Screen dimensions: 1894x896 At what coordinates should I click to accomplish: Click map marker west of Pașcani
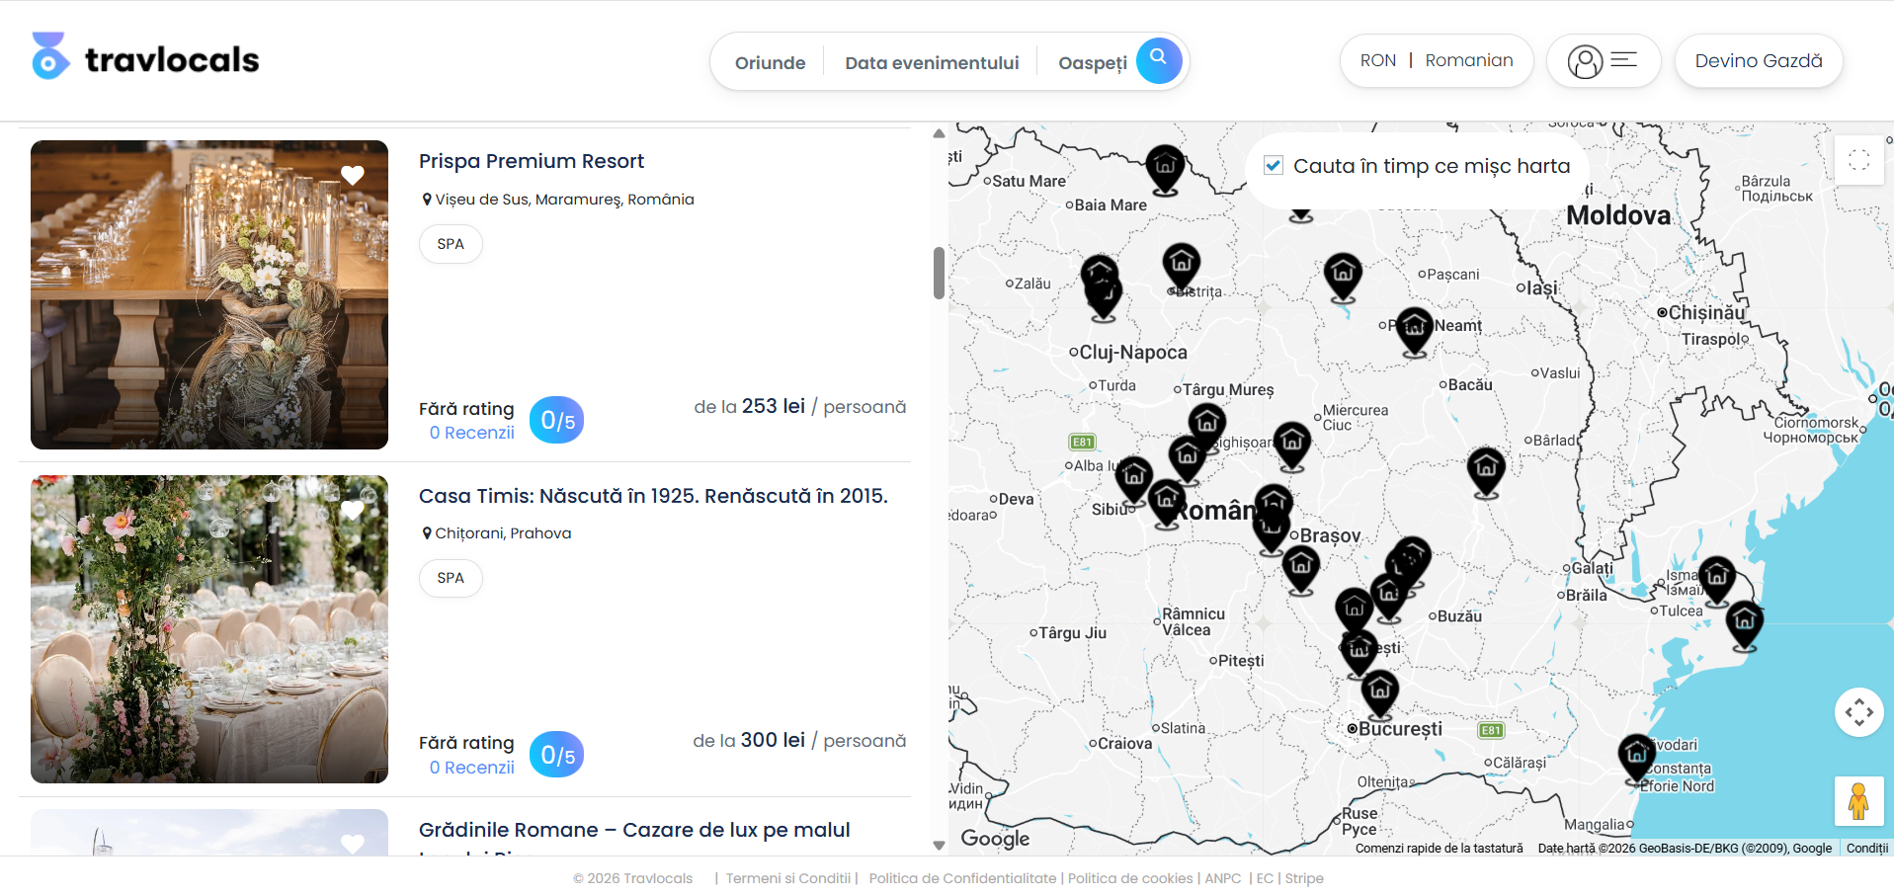[x=1342, y=276]
